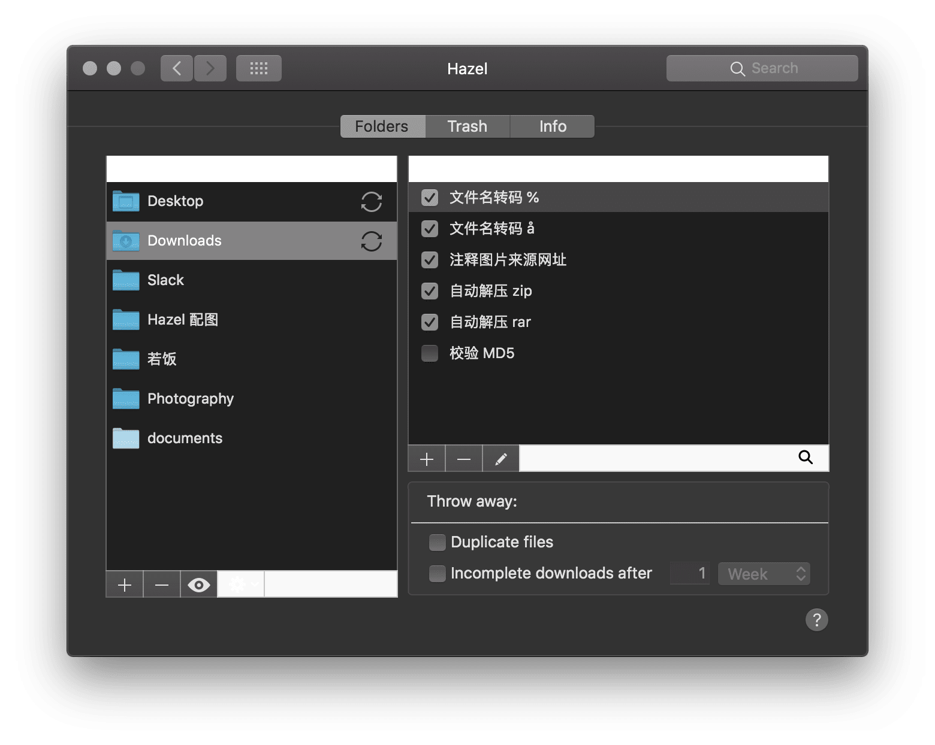Select the Photography folder in list
This screenshot has height=745, width=935.
[x=191, y=399]
